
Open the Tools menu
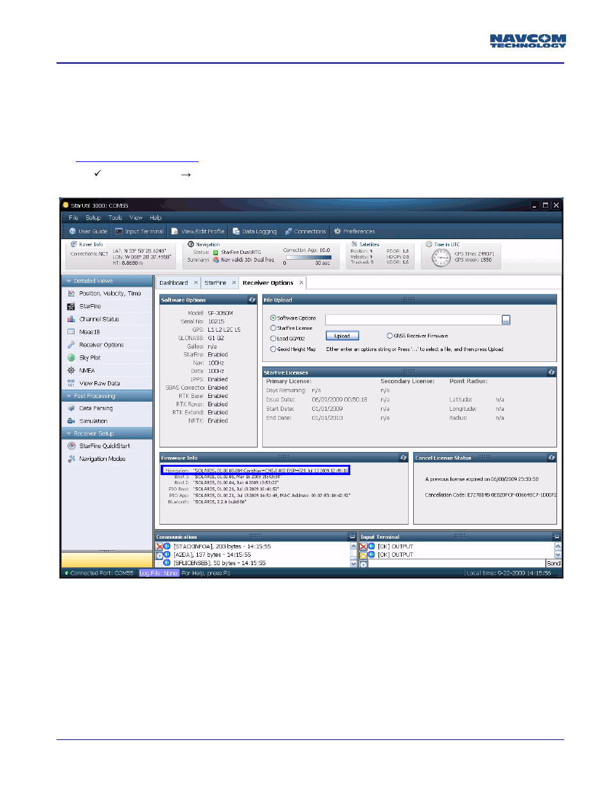(x=115, y=218)
